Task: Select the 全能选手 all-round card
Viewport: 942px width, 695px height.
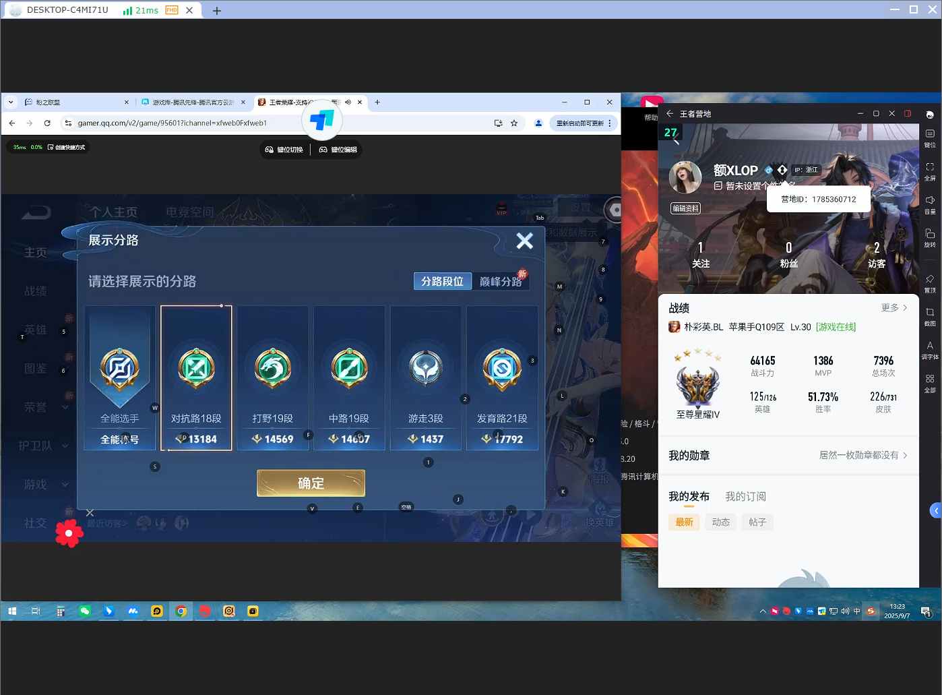Action: [120, 378]
